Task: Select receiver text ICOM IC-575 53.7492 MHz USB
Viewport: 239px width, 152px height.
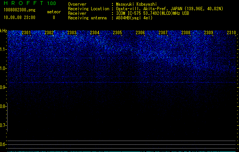Action: click(x=152, y=13)
